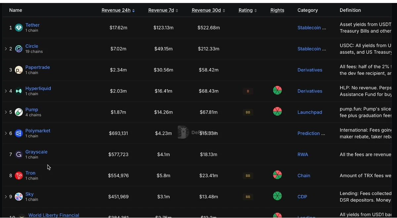Sort by Rating column header
Image resolution: width=397 pixels, height=218 pixels.
click(248, 11)
